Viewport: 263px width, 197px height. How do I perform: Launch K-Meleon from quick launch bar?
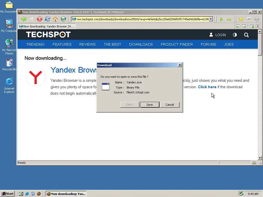(x=39, y=194)
